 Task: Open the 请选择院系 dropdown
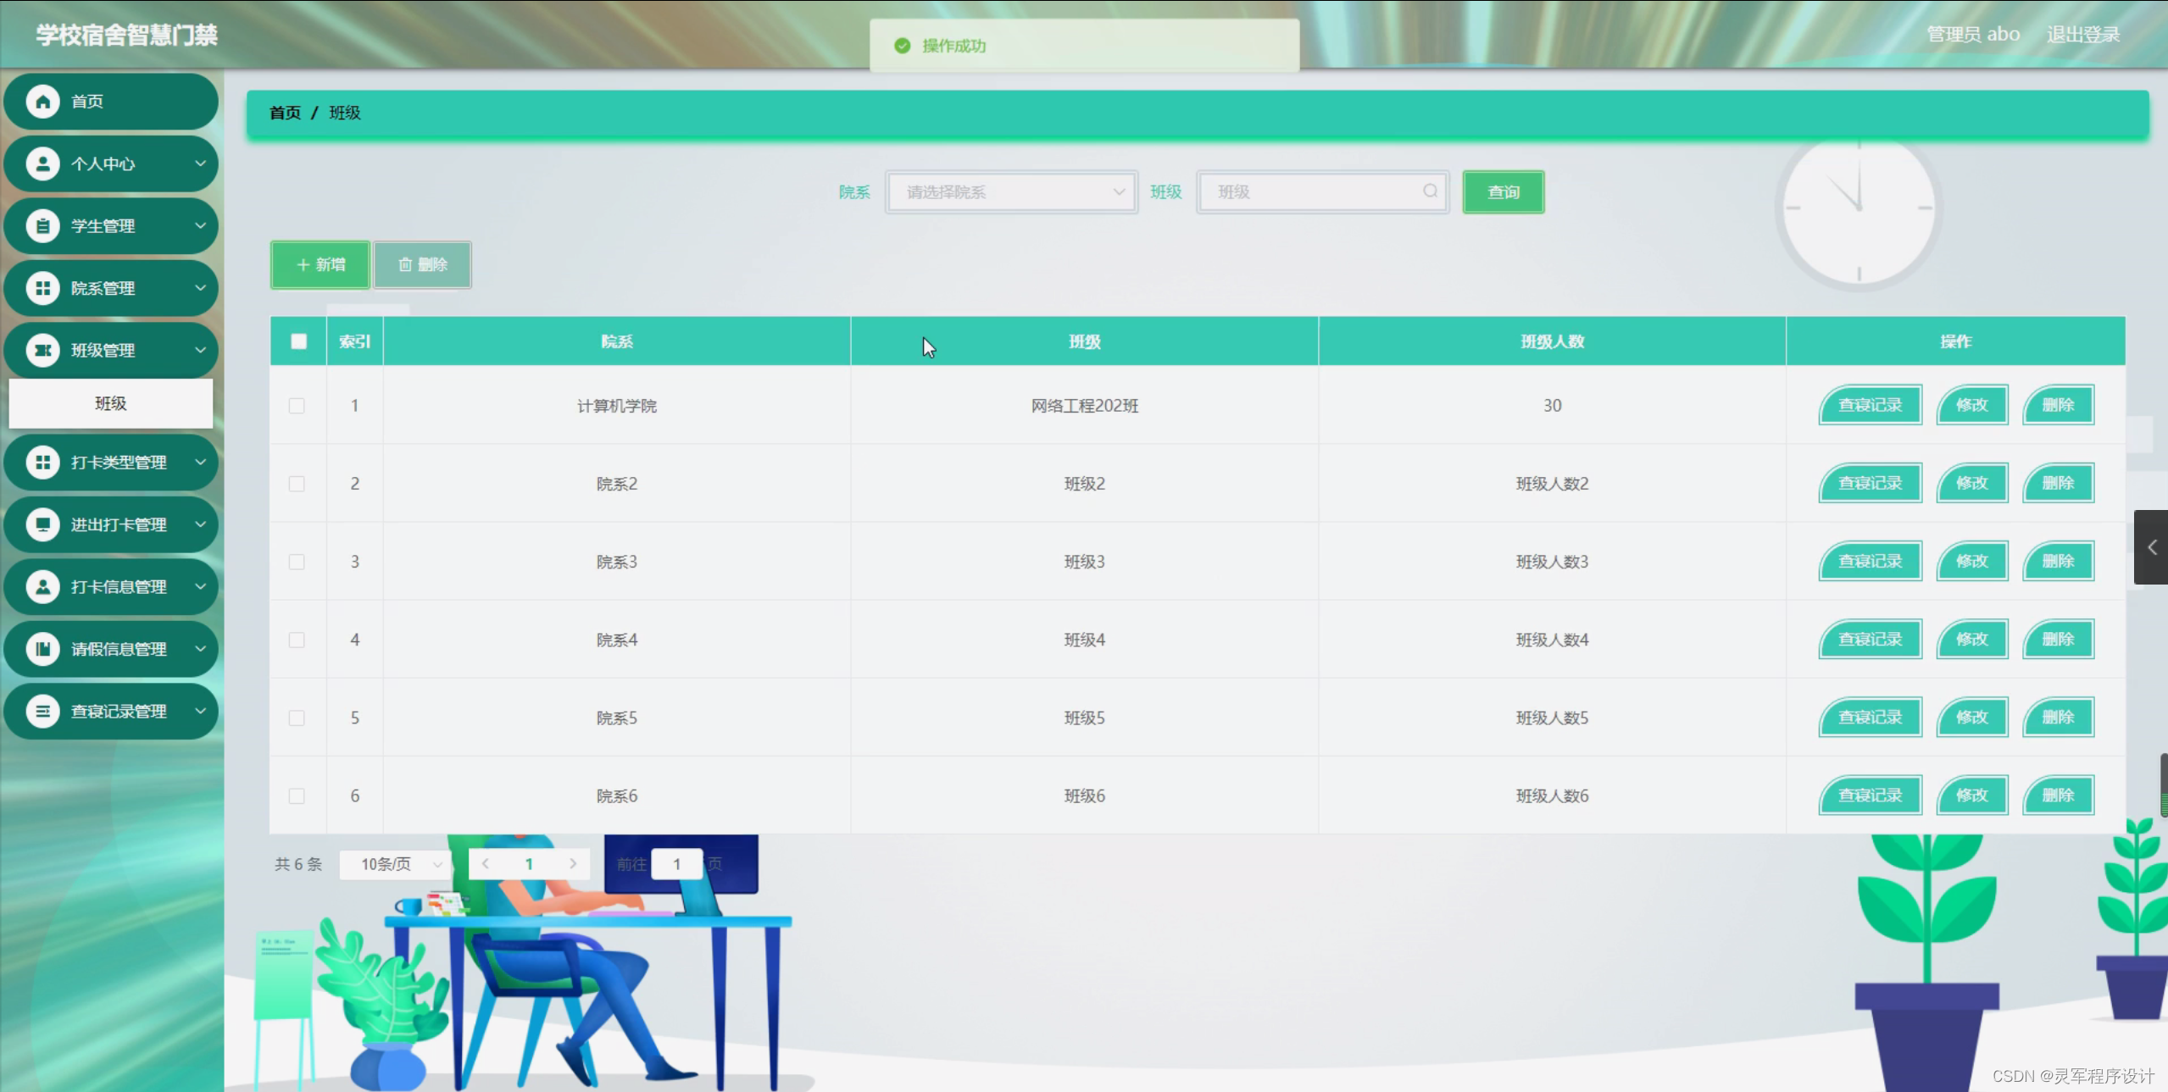(1011, 192)
